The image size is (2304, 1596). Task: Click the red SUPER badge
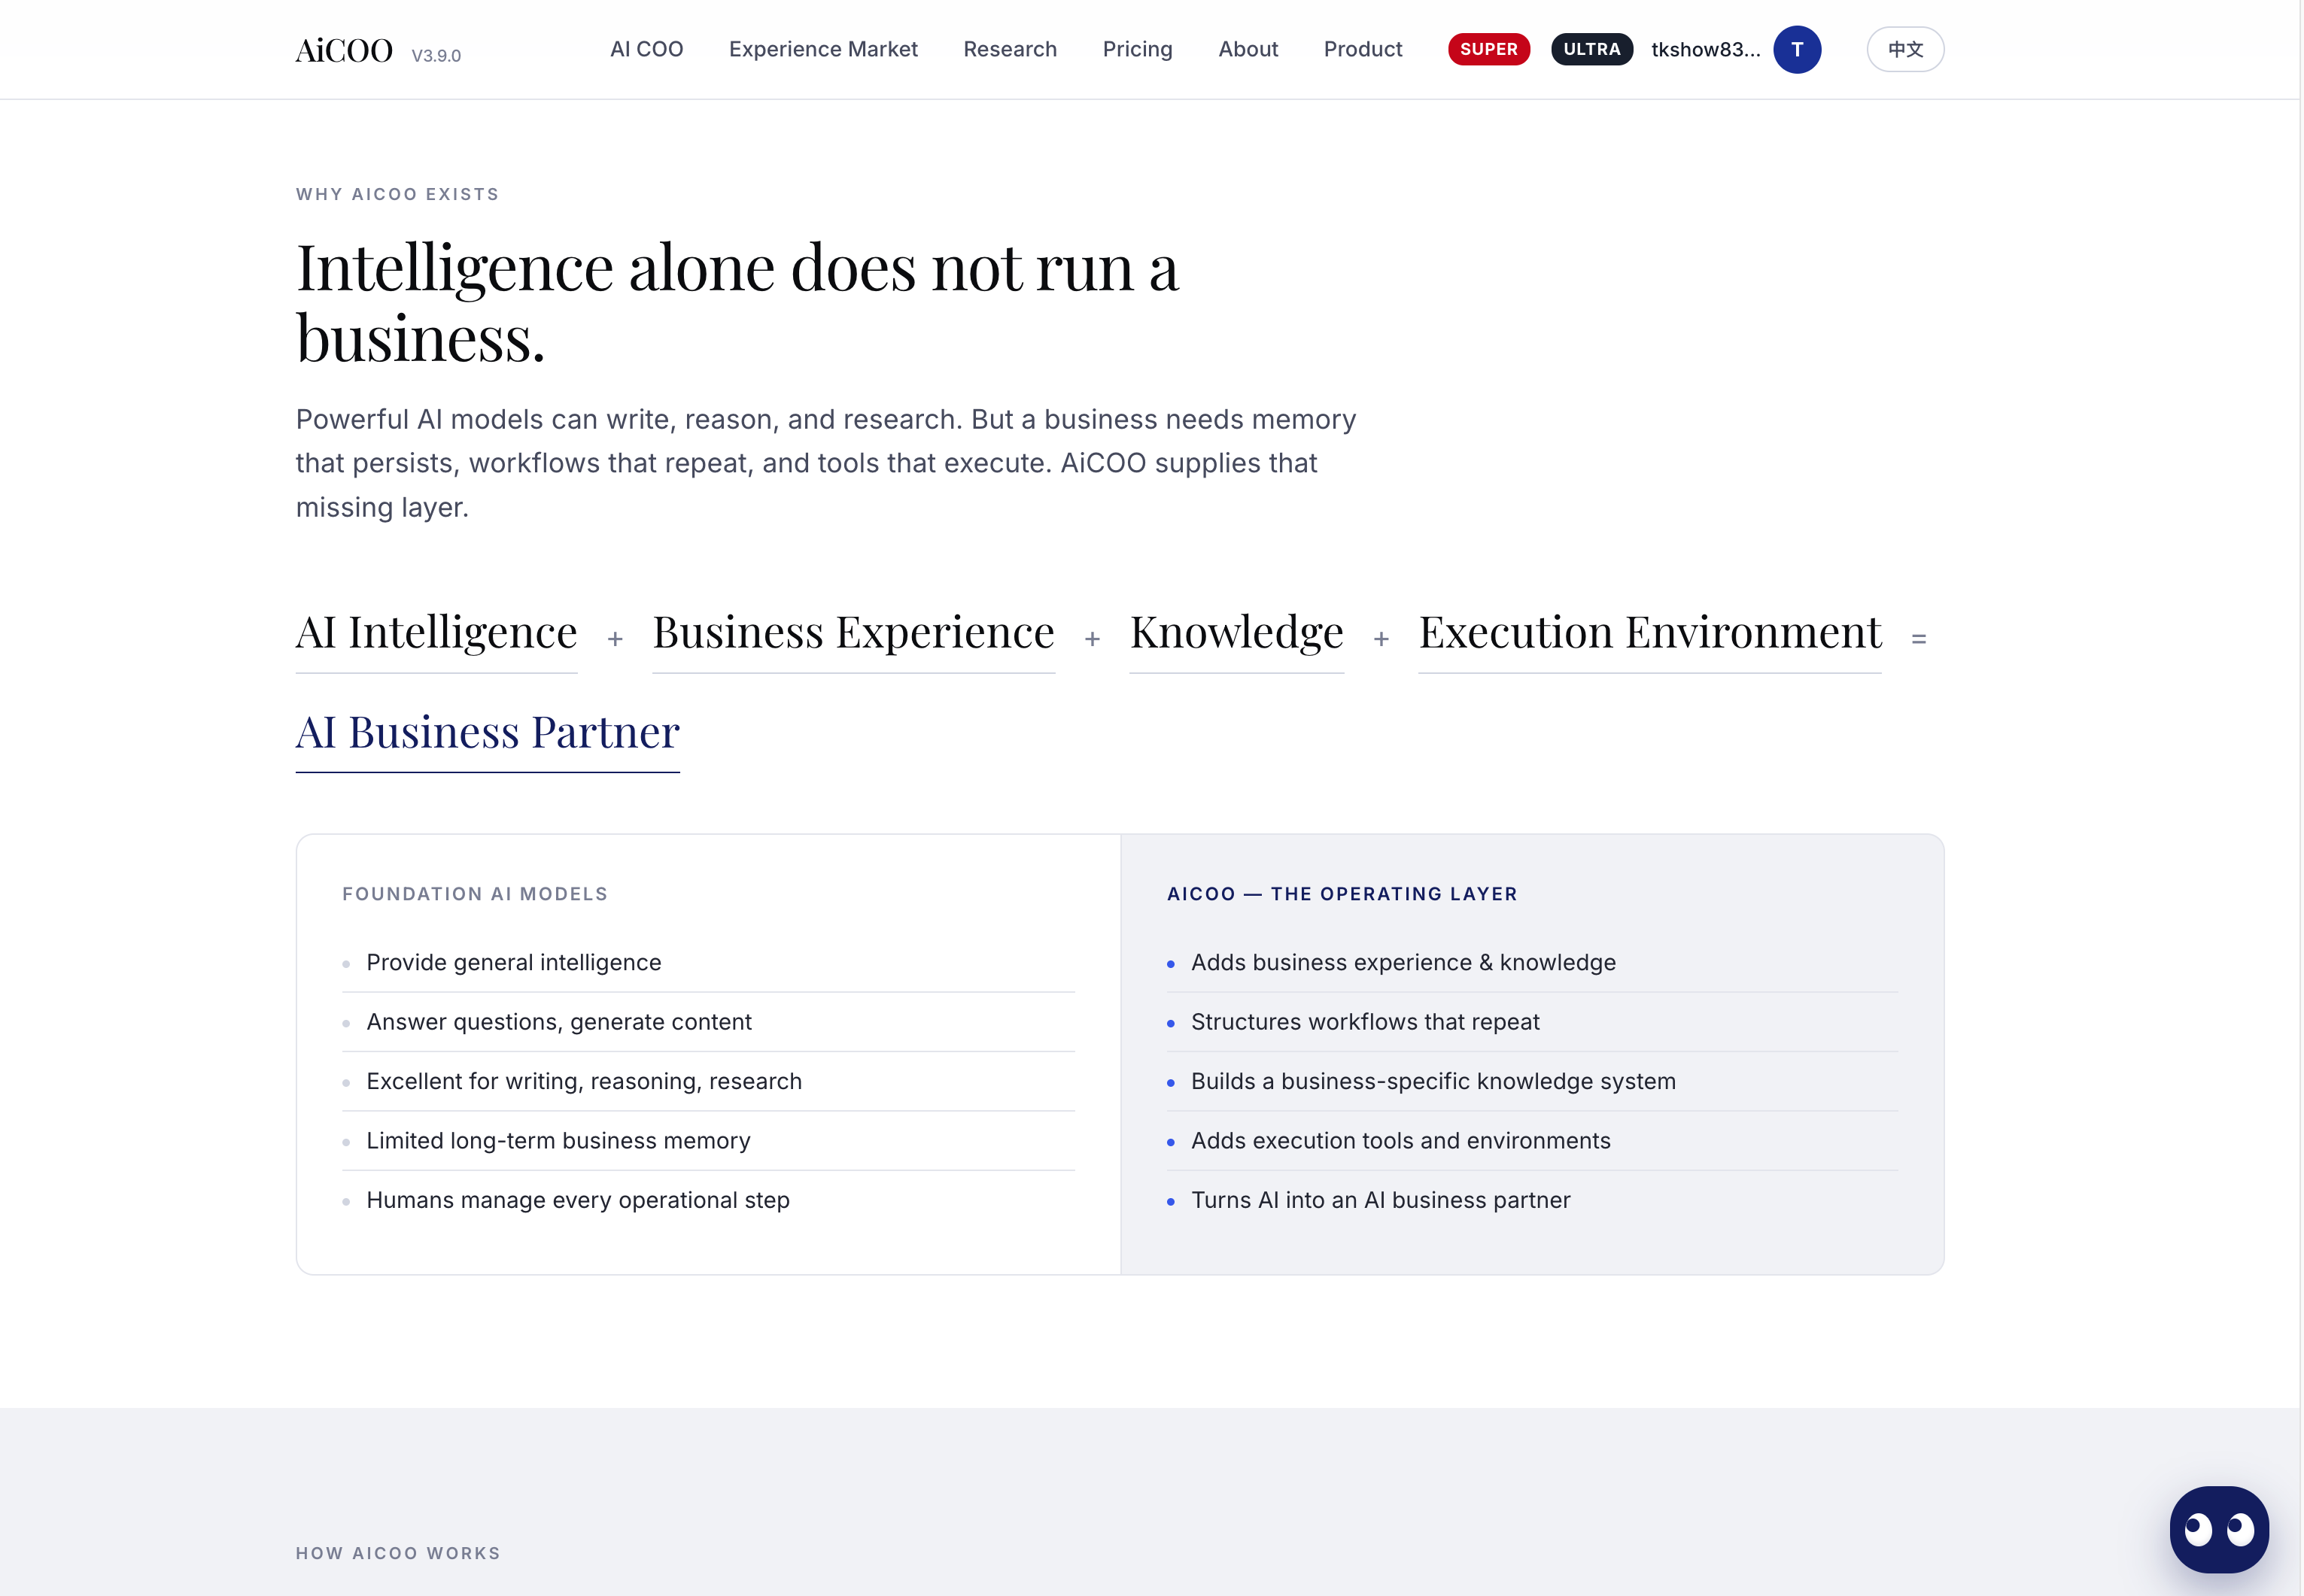tap(1488, 49)
